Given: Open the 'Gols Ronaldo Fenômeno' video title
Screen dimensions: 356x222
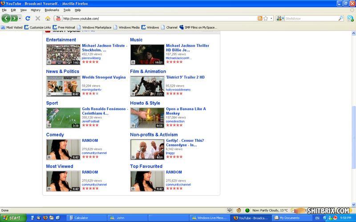Looking at the screenshot, I should click(105, 111).
